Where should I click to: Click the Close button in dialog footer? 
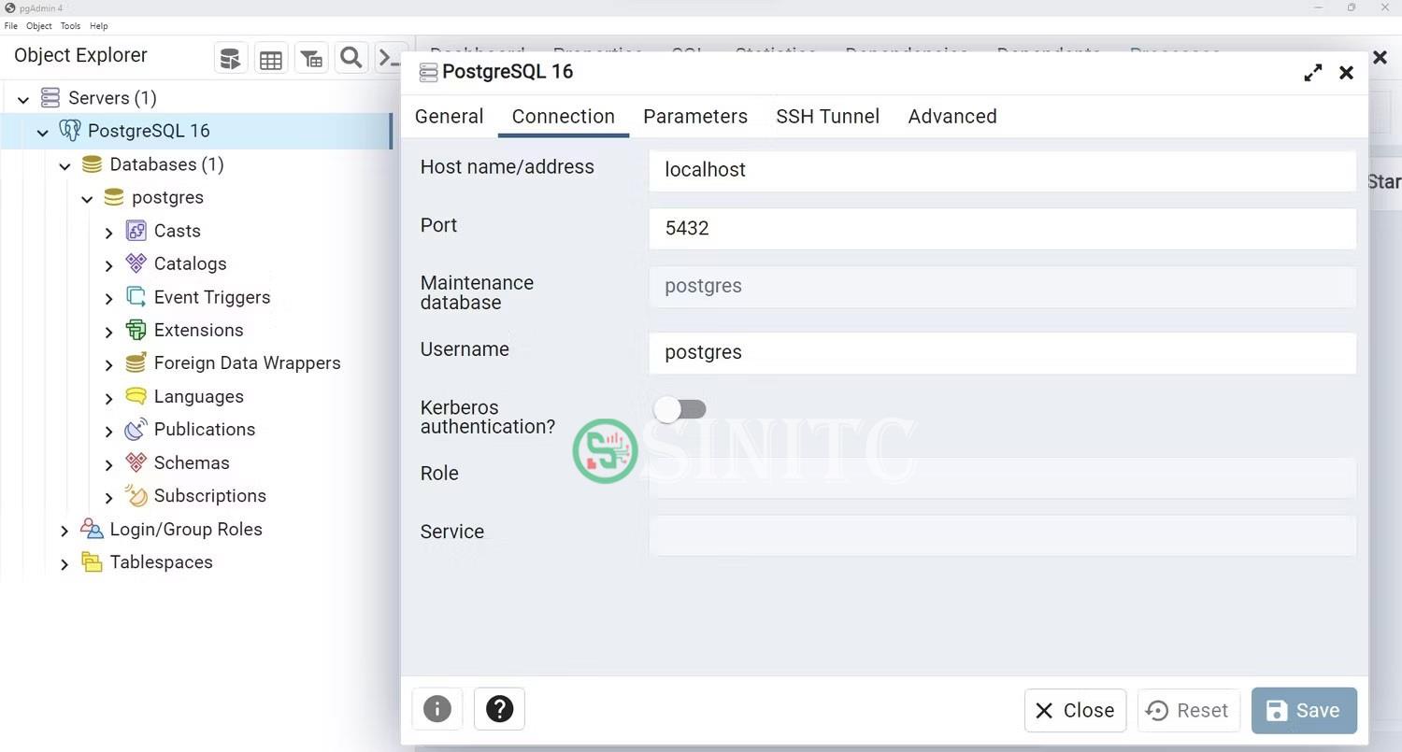pos(1075,710)
